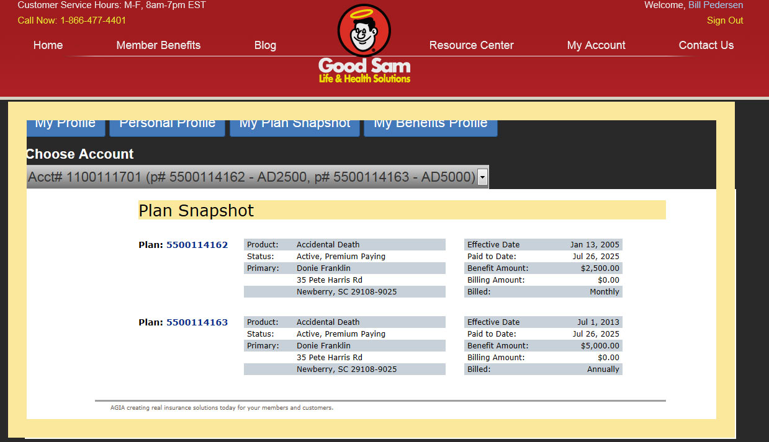Click Status value for plan 5500114163
This screenshot has height=442, width=769.
(x=341, y=334)
